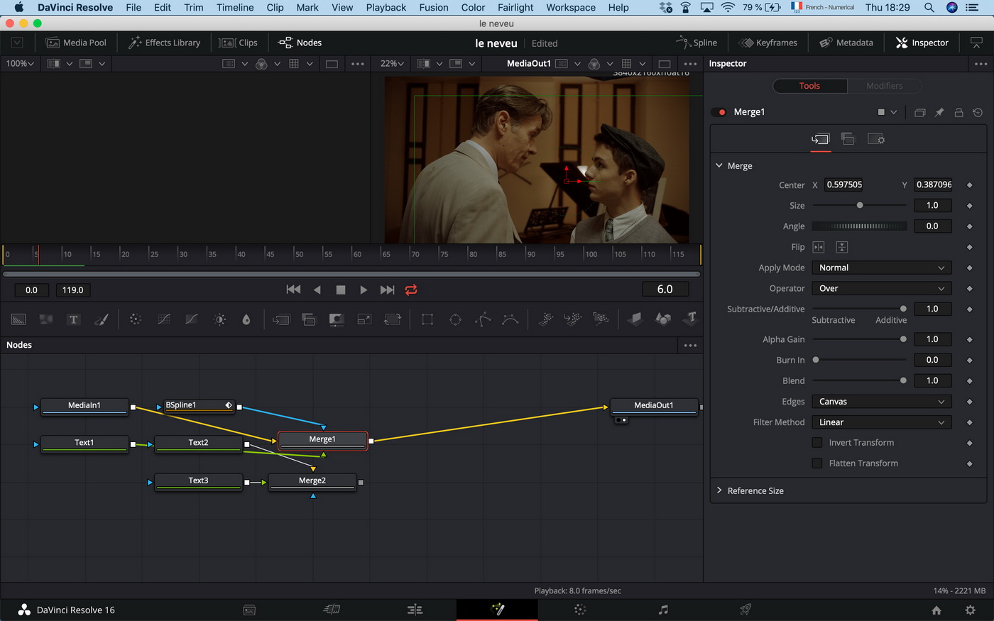The height and width of the screenshot is (621, 994).
Task: Open the Color menu
Action: (473, 7)
